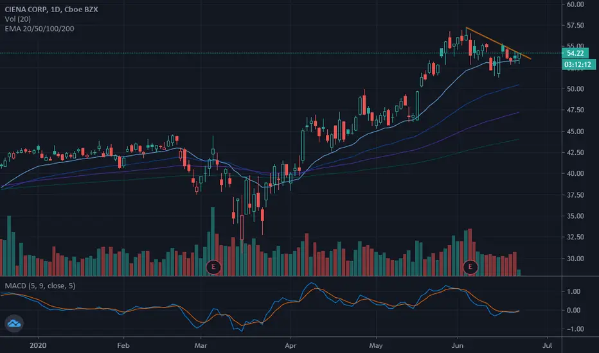Click the EMA 20/50/100/200 indicator label
Image resolution: width=599 pixels, height=353 pixels.
(39, 29)
